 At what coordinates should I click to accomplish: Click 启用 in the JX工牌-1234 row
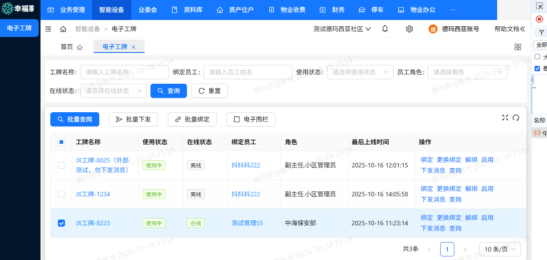(x=487, y=189)
